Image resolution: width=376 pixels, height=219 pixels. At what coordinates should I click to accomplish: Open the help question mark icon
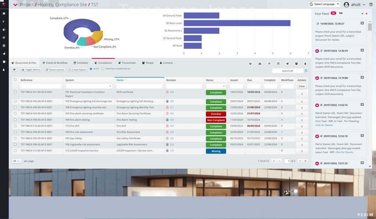click(371, 4)
